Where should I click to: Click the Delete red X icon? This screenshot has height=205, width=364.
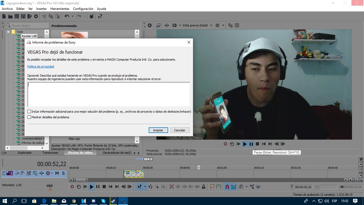pyautogui.click(x=171, y=187)
